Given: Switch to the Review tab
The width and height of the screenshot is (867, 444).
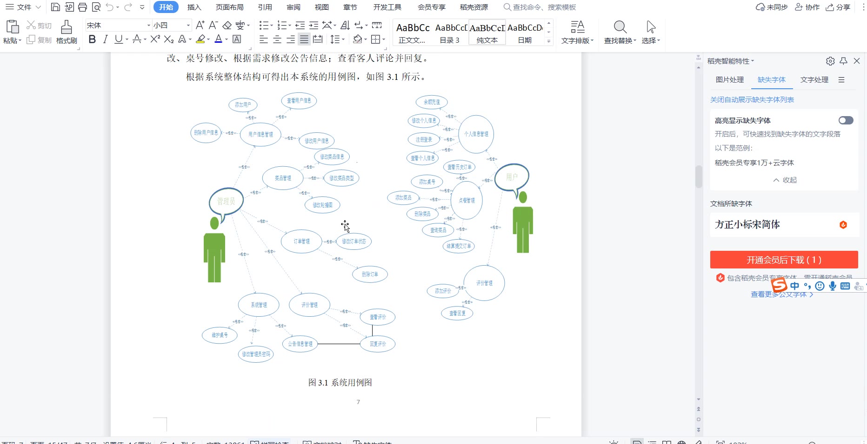Looking at the screenshot, I should pos(293,7).
